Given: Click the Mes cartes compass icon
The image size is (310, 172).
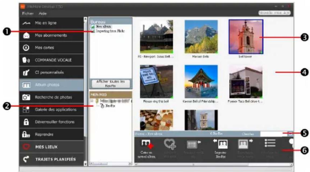Looking at the screenshot, I should tap(26, 48).
